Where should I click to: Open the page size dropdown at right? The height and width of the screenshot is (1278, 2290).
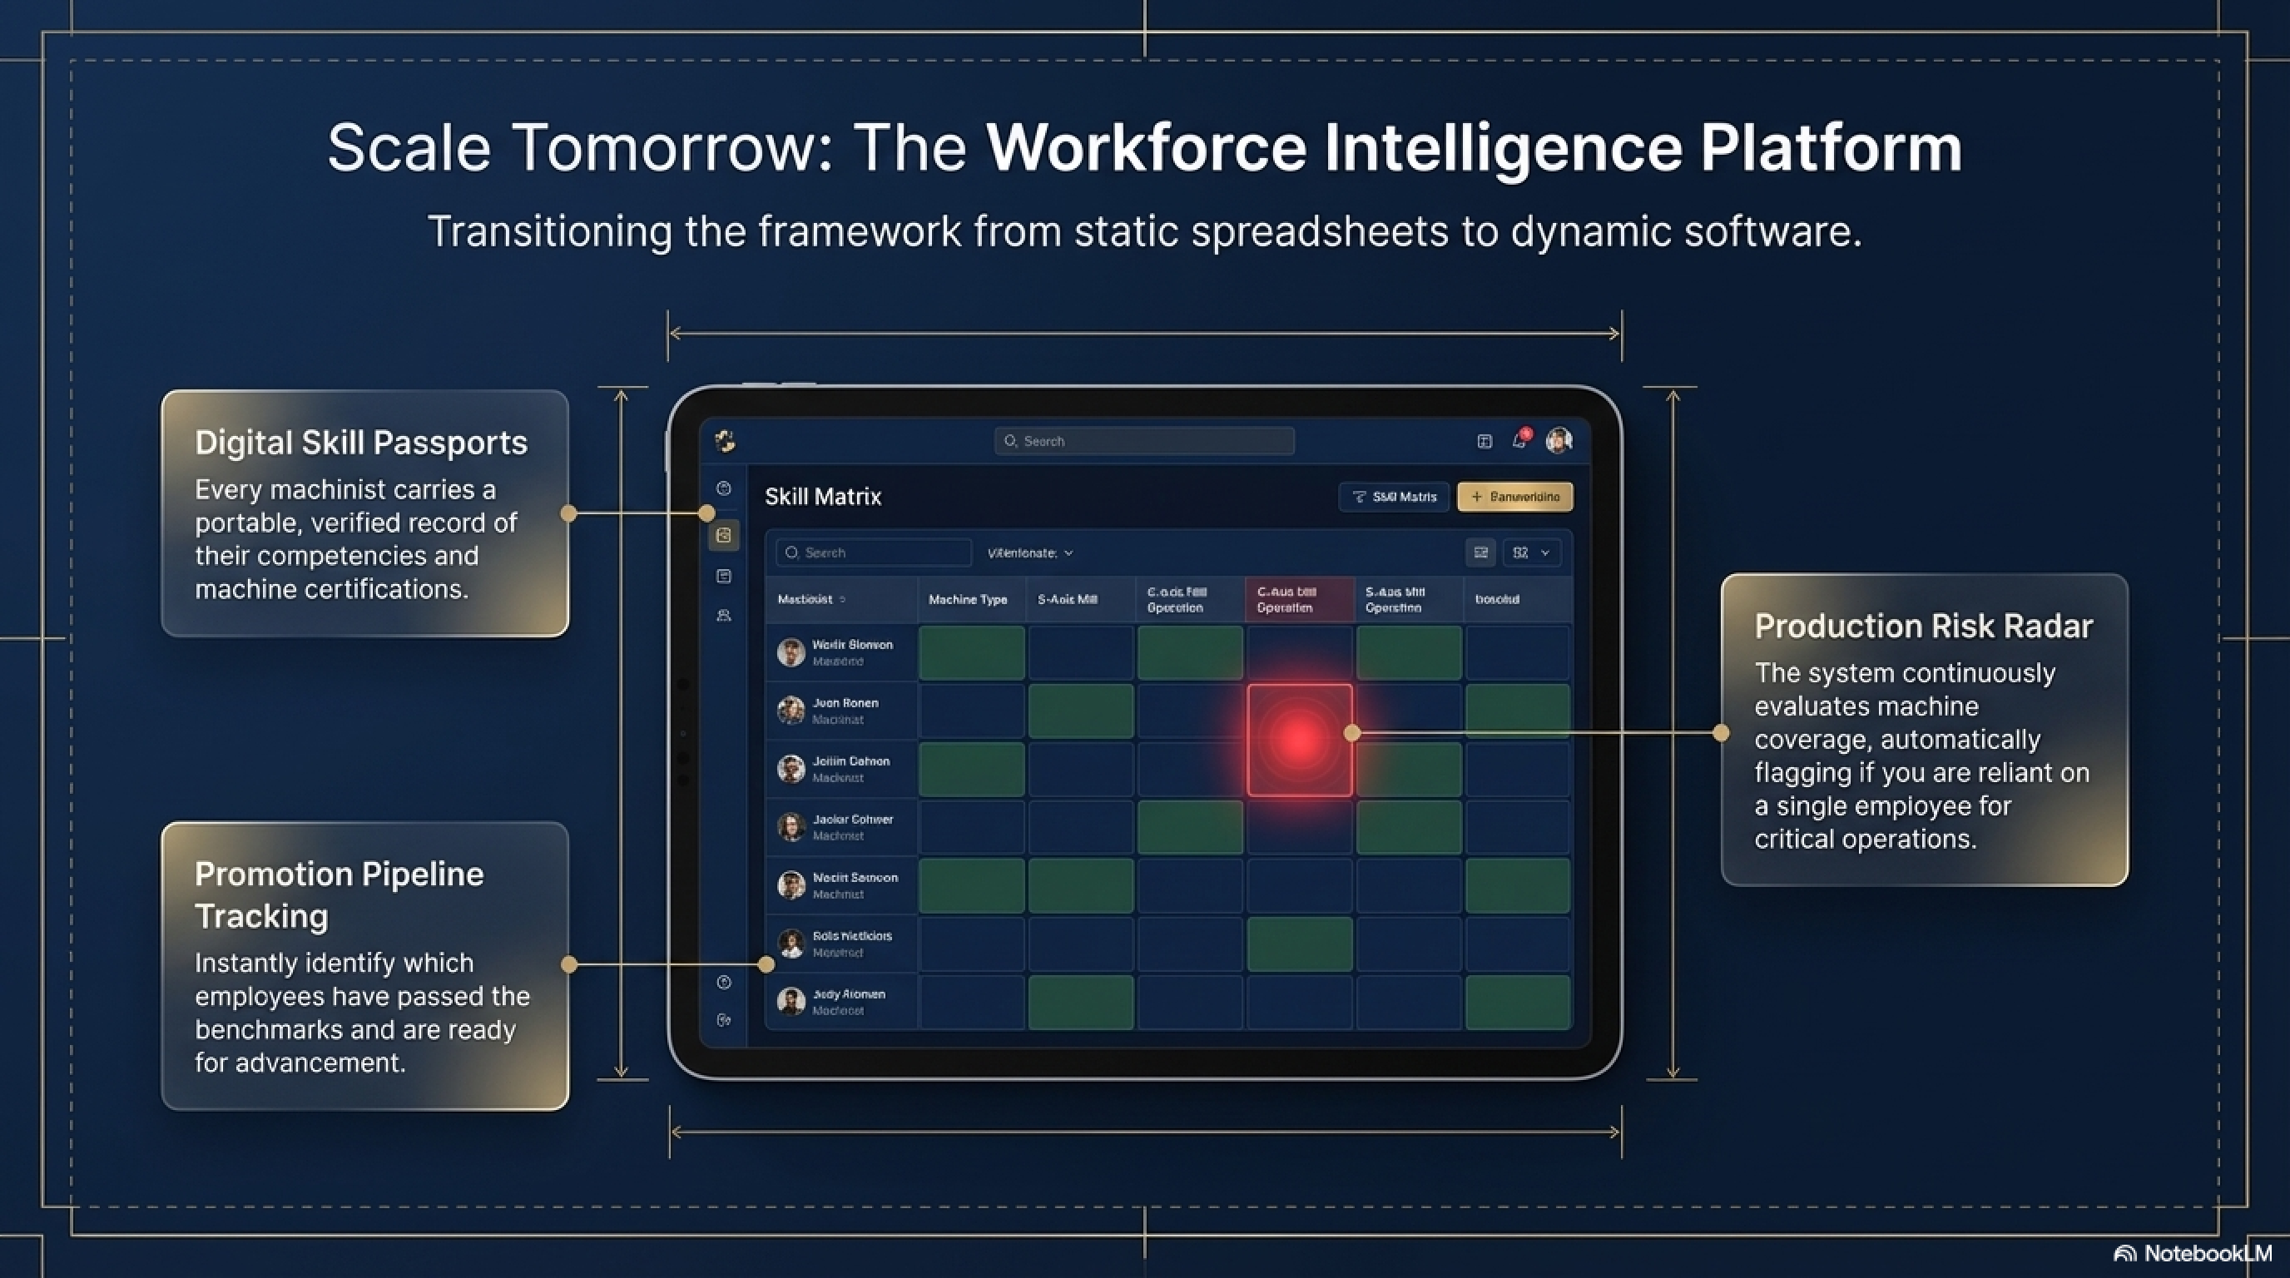click(1531, 552)
